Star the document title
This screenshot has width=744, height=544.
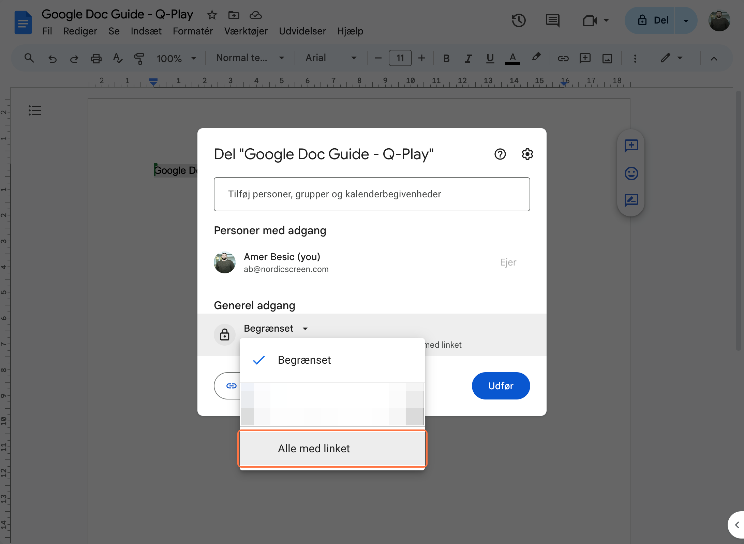(x=212, y=15)
